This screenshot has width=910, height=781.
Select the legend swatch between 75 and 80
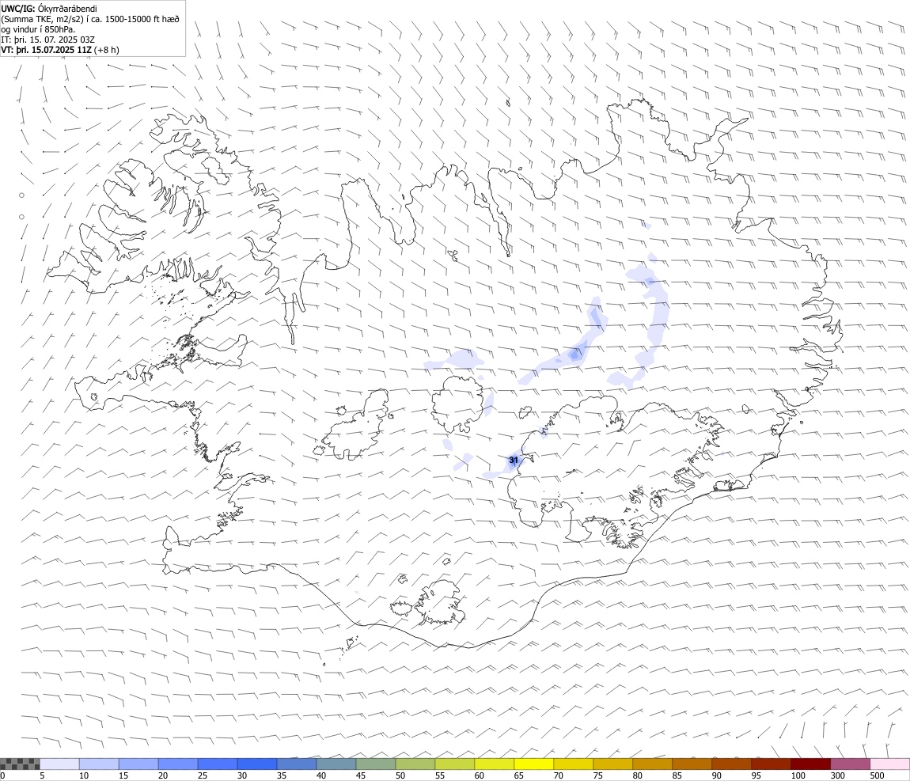click(612, 764)
